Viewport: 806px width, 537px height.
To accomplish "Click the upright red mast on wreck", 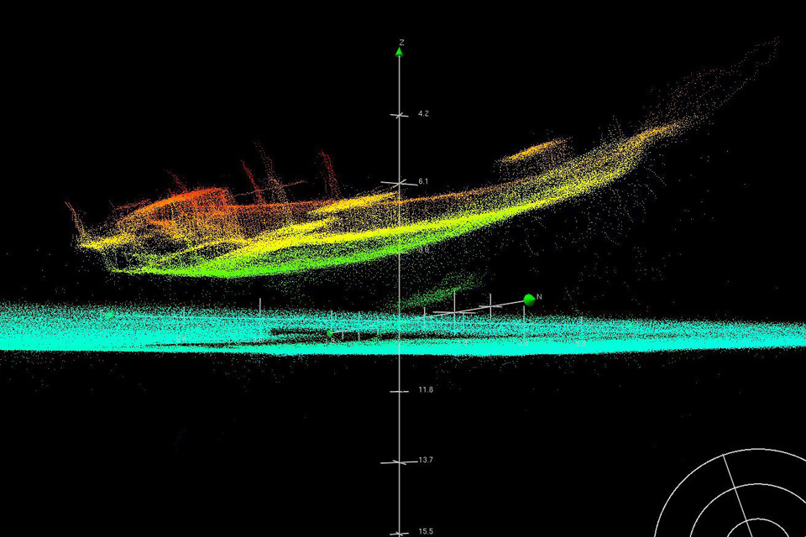I will 327,174.
